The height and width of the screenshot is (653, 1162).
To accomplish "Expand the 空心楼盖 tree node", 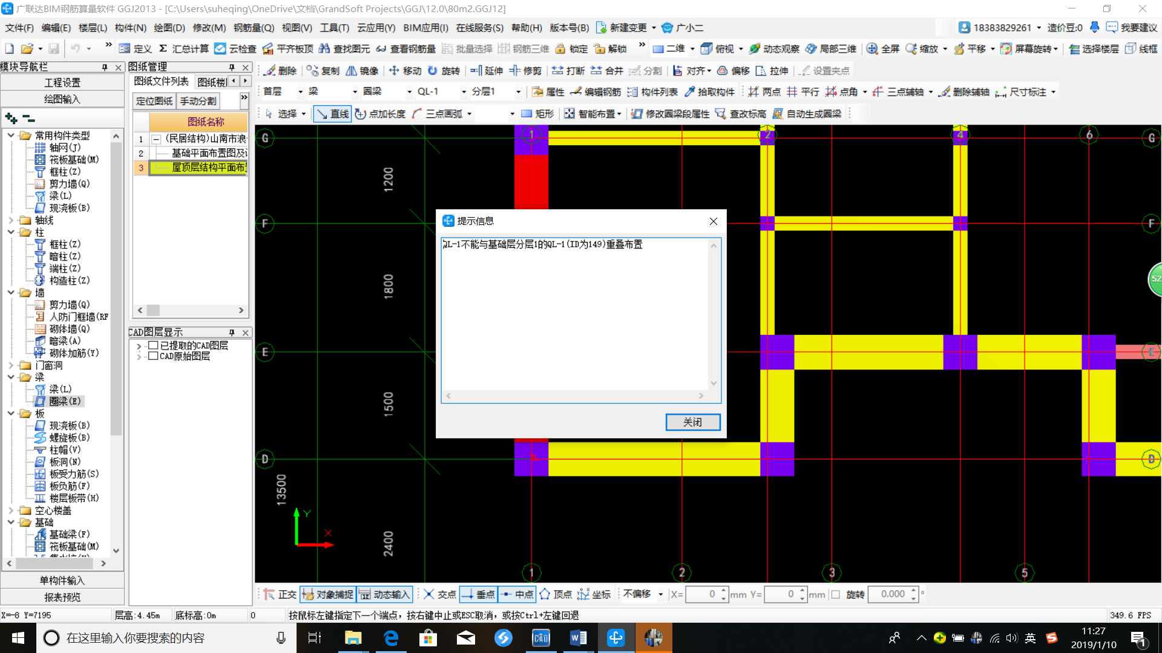I will click(11, 510).
